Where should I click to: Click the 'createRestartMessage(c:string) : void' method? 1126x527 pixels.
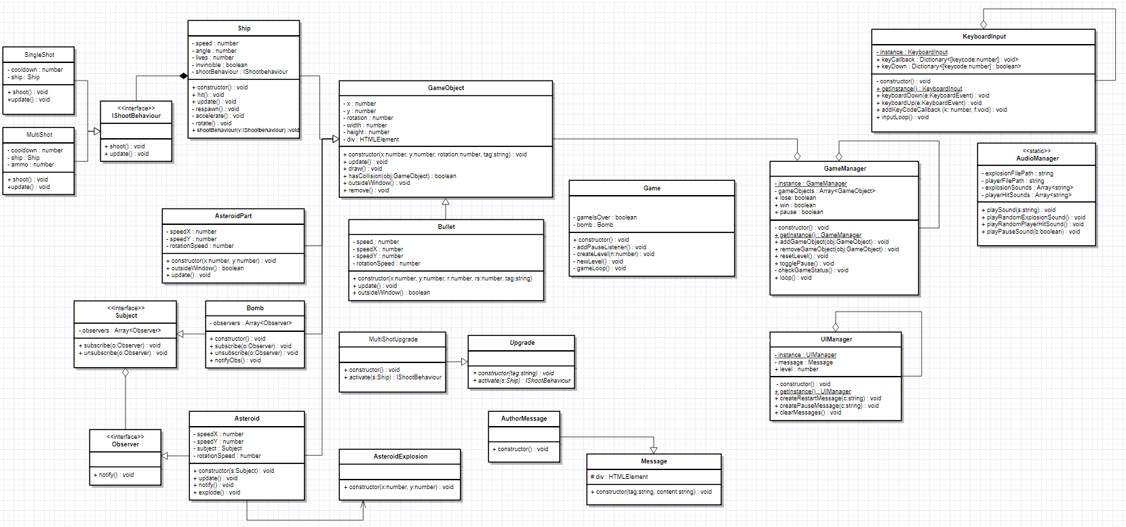(828, 398)
